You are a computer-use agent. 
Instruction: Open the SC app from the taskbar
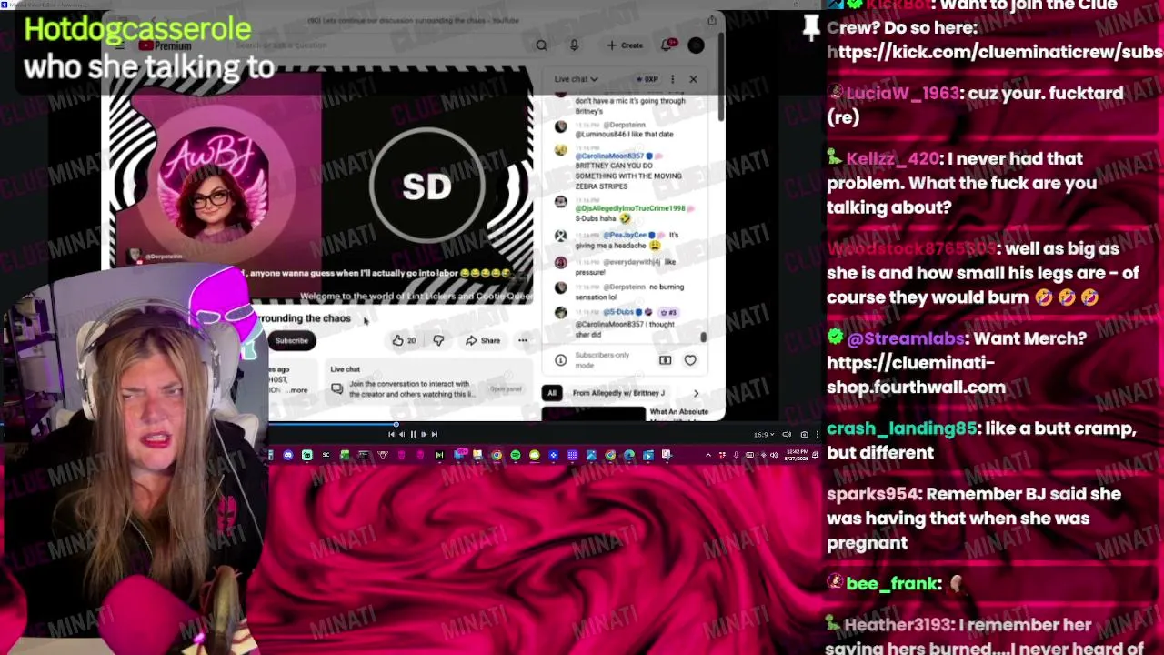[326, 455]
